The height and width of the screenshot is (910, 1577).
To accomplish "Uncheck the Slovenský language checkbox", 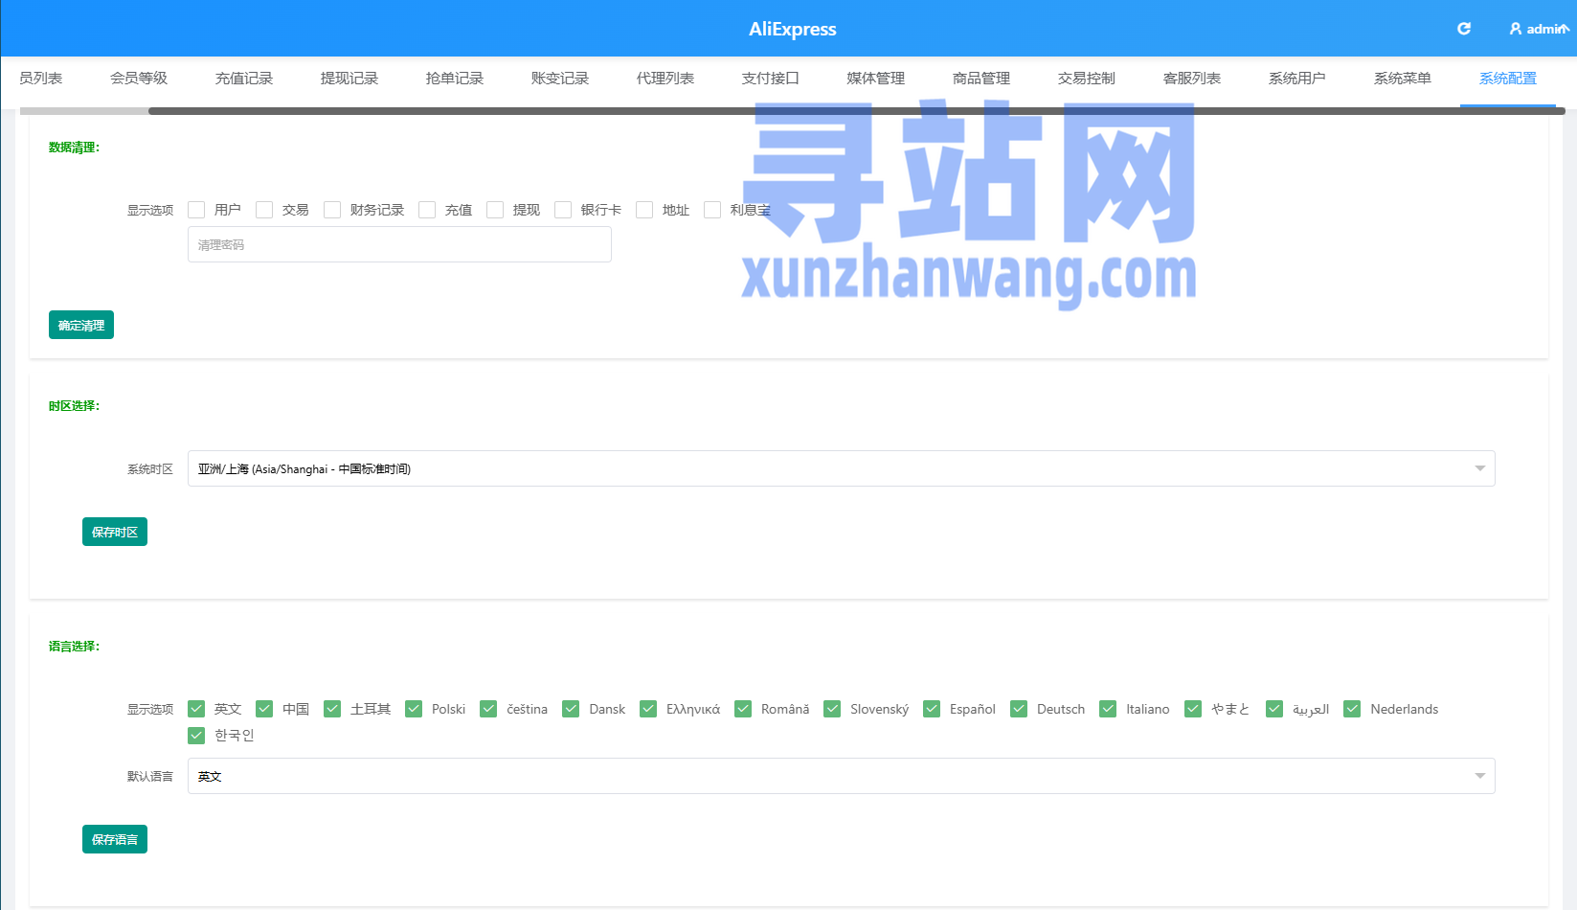I will click(832, 709).
